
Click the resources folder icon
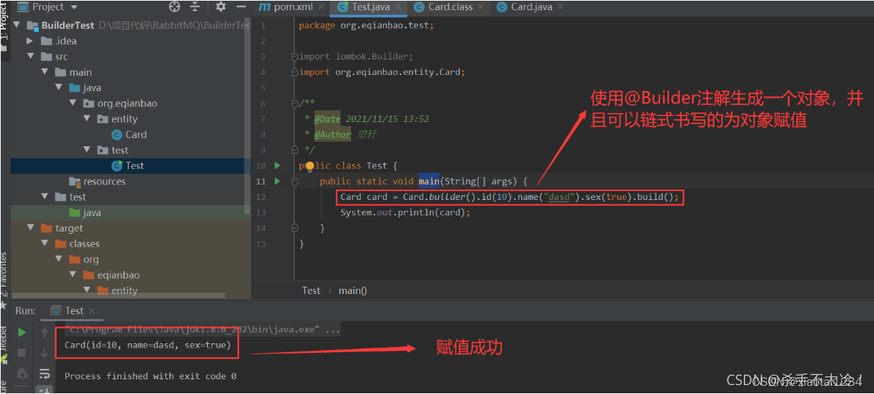pyautogui.click(x=74, y=182)
